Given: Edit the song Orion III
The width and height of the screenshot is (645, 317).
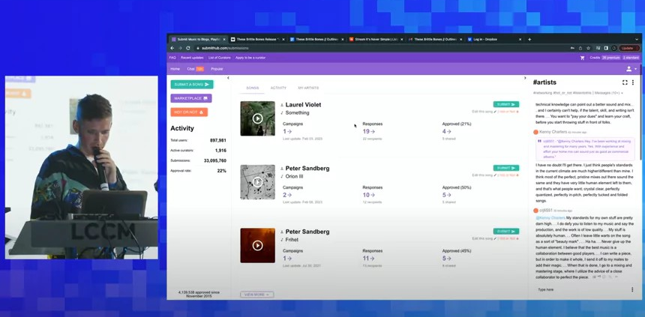Looking at the screenshot, I should [484, 175].
